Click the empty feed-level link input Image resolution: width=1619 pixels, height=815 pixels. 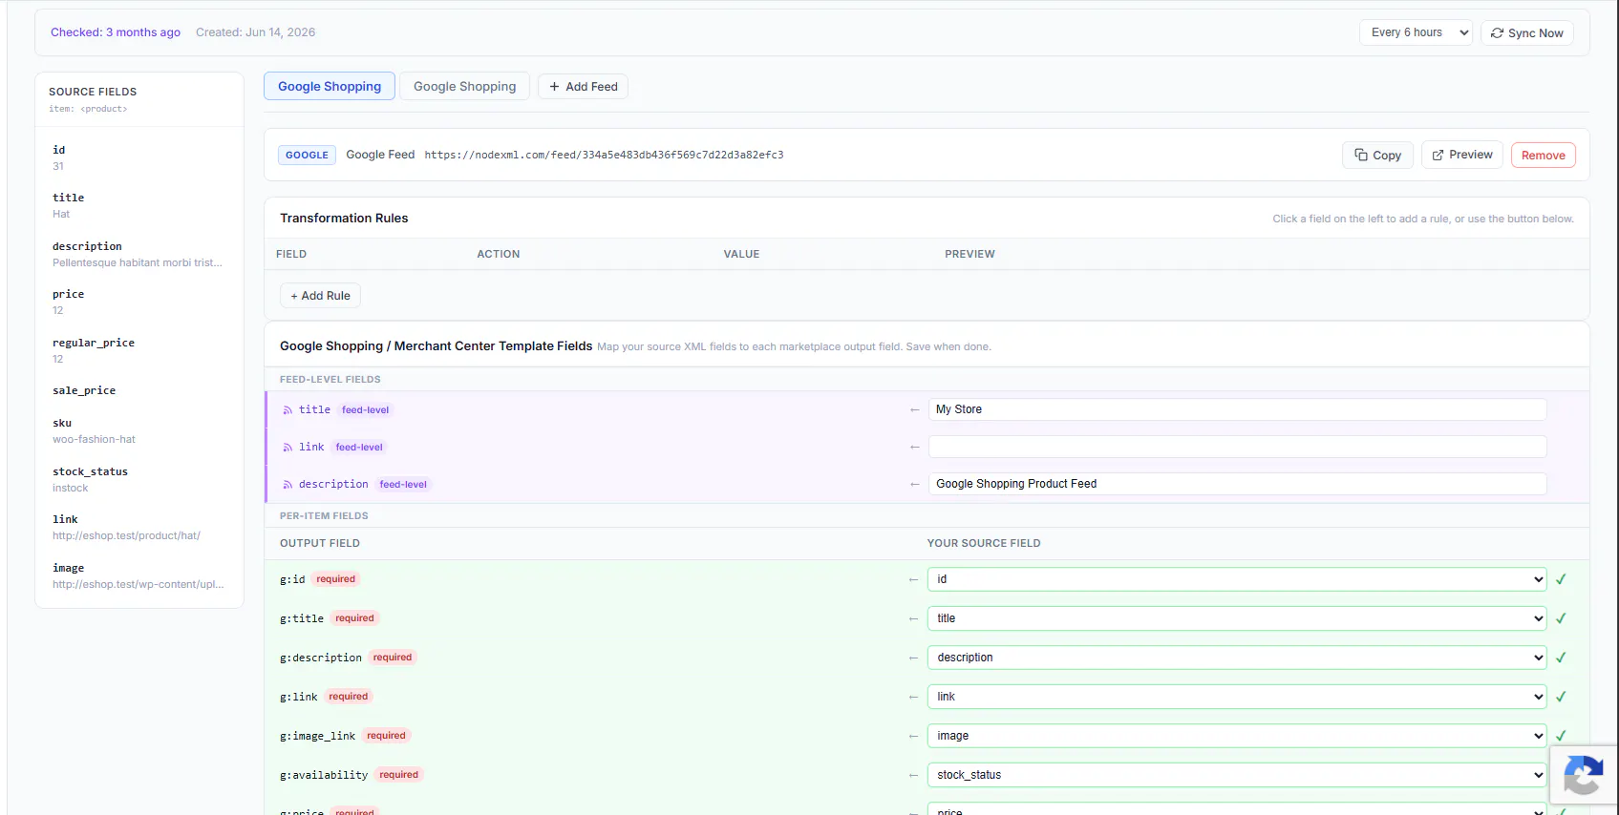point(1237,447)
